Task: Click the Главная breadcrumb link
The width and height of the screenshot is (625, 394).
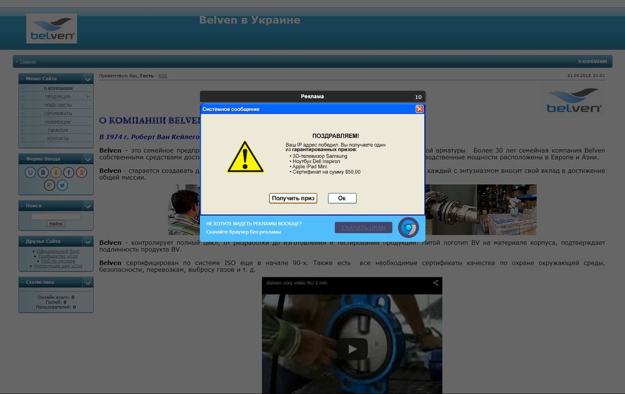Action: [x=28, y=62]
